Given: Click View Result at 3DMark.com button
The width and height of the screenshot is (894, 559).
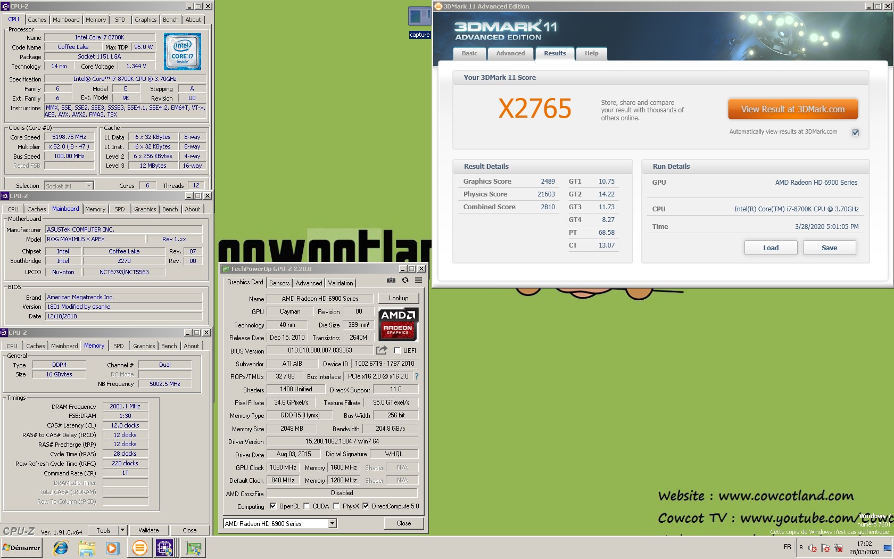Looking at the screenshot, I should (x=793, y=109).
